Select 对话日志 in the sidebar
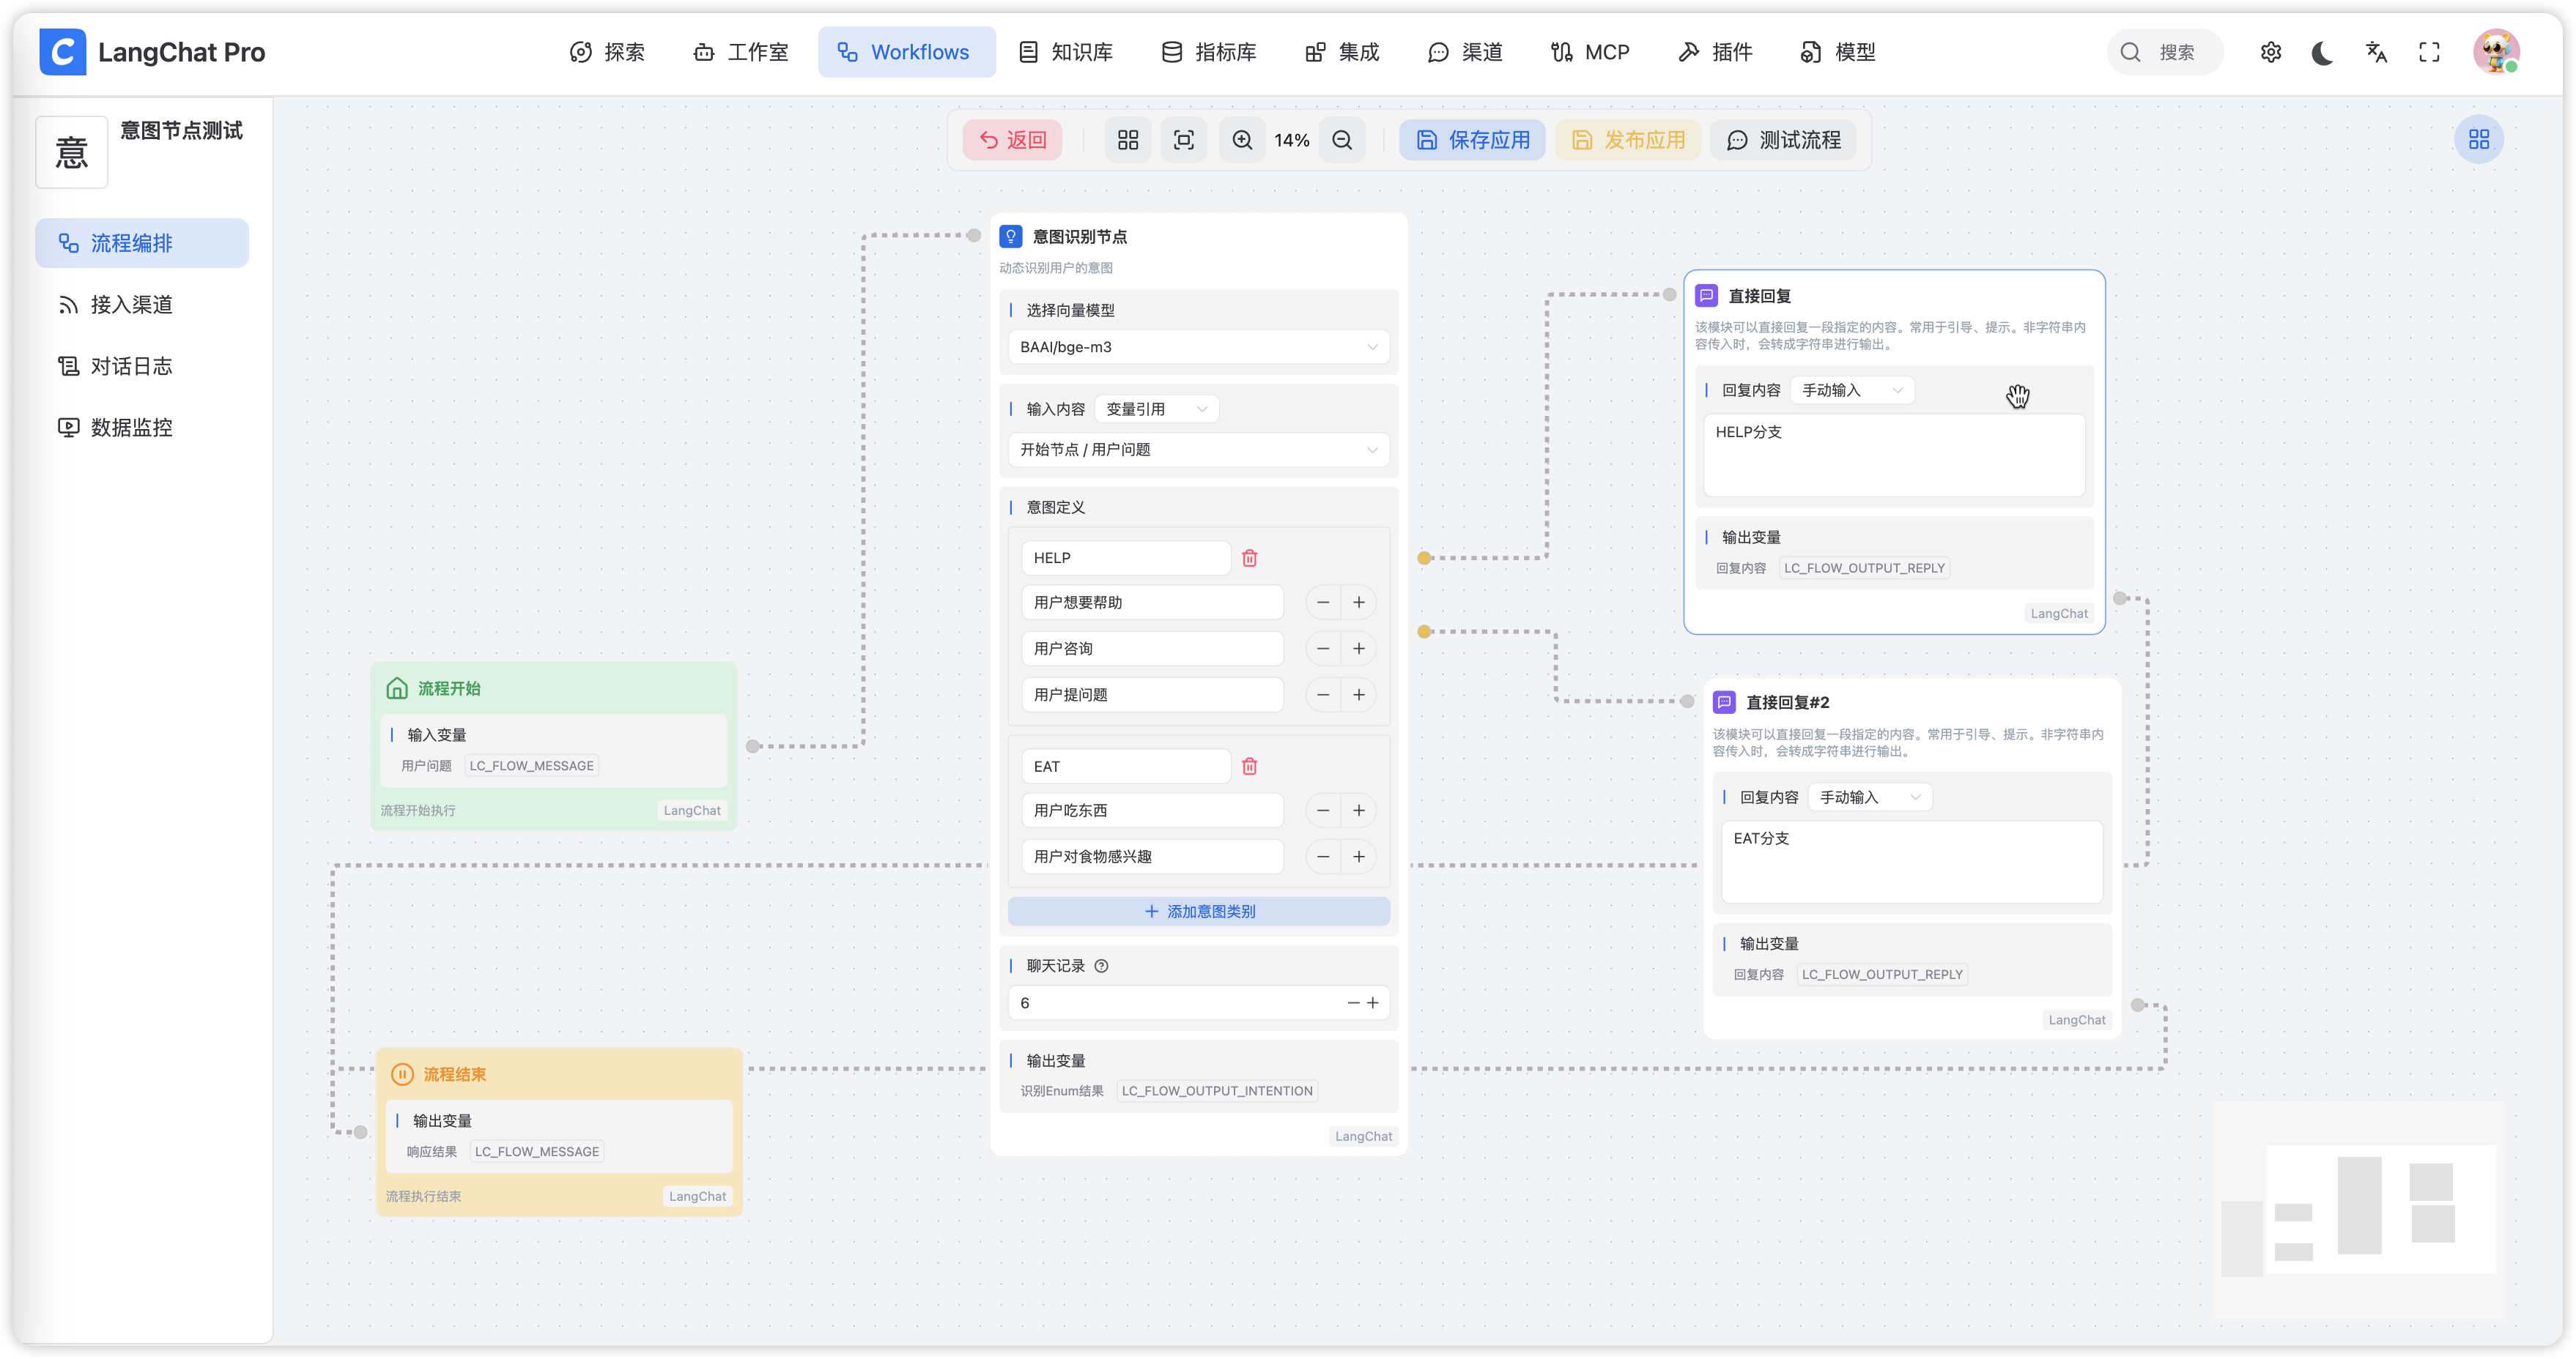Screen dimensions: 2576x1359 pos(131,365)
